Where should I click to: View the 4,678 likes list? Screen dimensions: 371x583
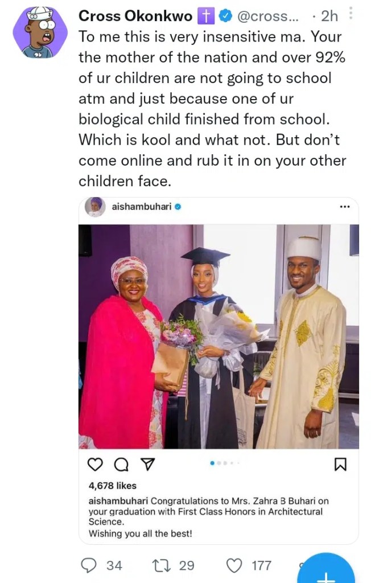click(x=113, y=486)
